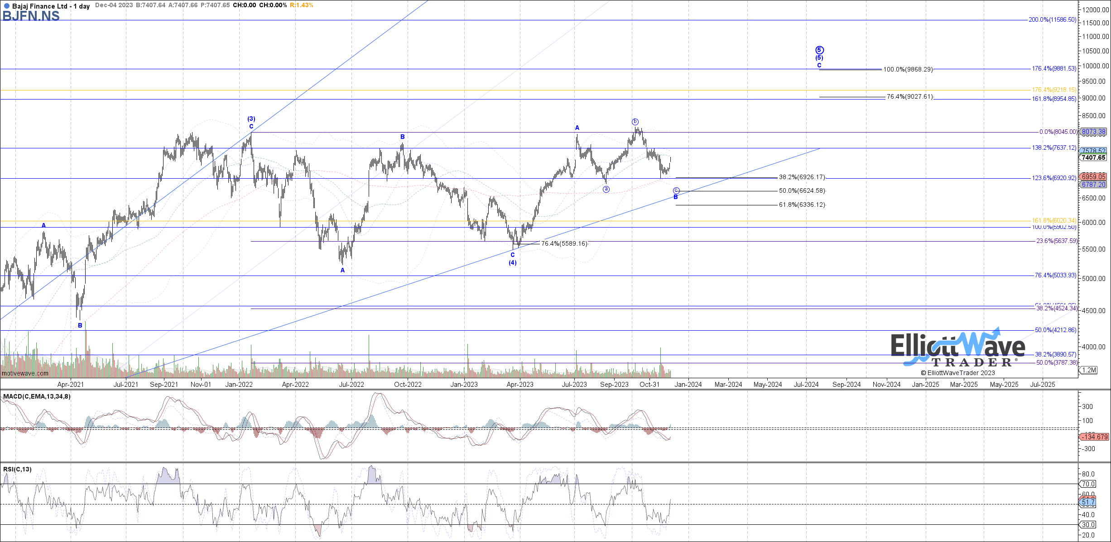1111x542 pixels.
Task: Click the (4) wave bottom annotation
Action: tap(512, 263)
